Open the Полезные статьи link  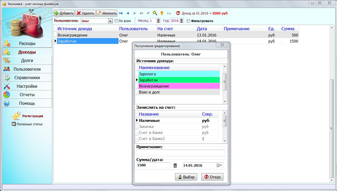(30, 124)
